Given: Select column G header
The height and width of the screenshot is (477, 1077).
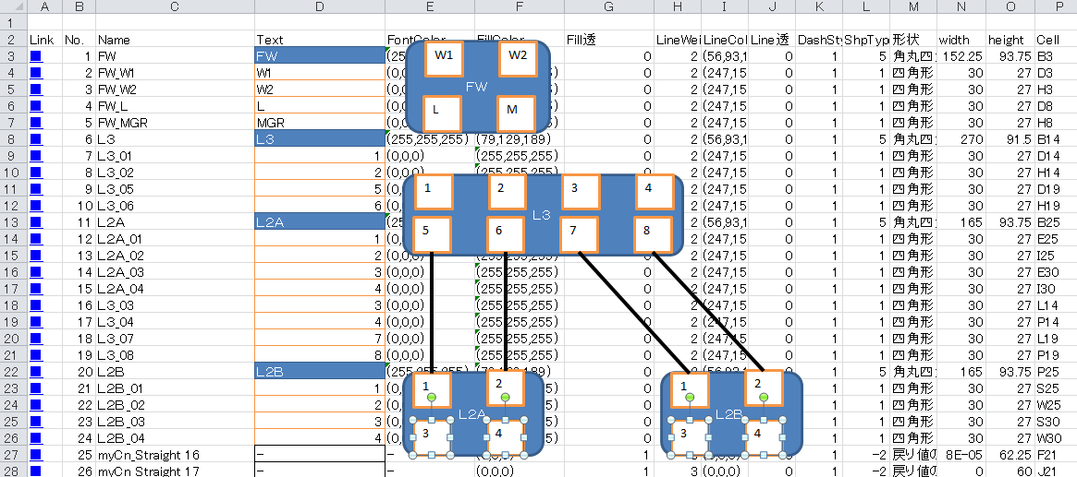Looking at the screenshot, I should coord(608,6).
